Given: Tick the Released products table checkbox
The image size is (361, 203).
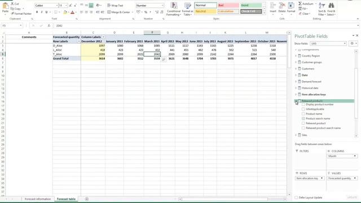Looking at the screenshot, I should 300,101.
